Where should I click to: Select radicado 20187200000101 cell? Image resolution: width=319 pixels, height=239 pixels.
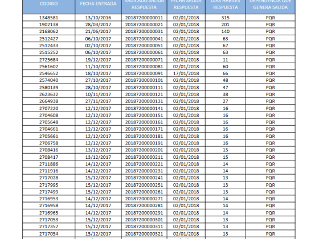[144, 80]
